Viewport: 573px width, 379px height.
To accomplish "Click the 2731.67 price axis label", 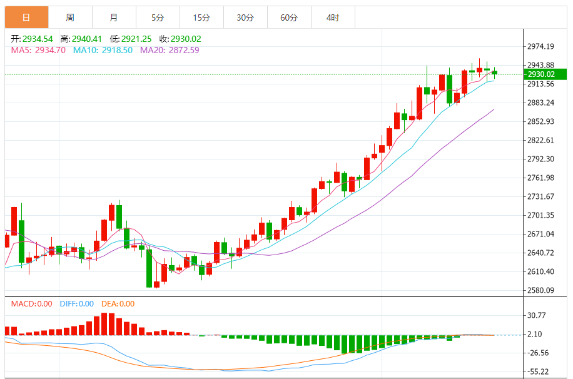I will click(x=540, y=196).
